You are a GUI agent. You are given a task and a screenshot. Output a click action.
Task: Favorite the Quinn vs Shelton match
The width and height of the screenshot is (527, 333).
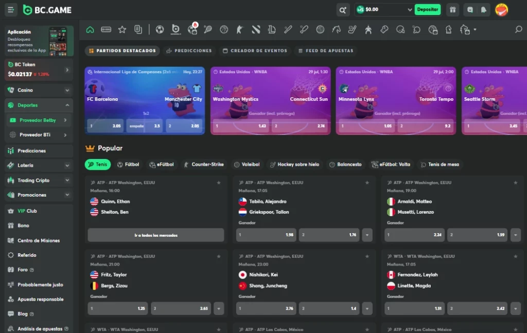pos(219,183)
